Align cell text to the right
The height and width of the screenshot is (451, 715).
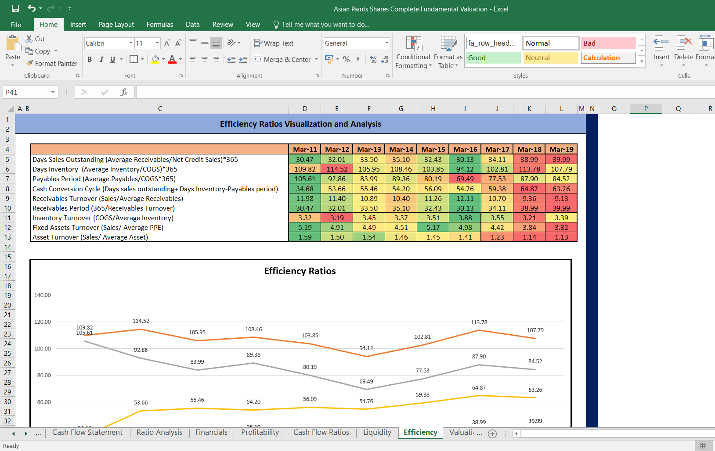(216, 59)
